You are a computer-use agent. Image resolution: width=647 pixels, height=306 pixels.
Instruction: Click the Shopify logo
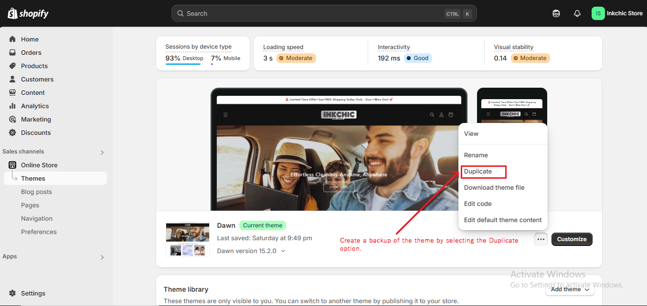[28, 13]
